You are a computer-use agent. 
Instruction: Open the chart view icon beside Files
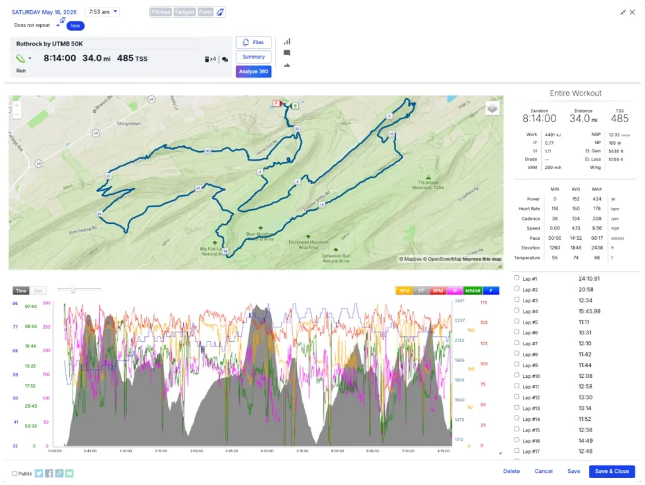tap(287, 42)
